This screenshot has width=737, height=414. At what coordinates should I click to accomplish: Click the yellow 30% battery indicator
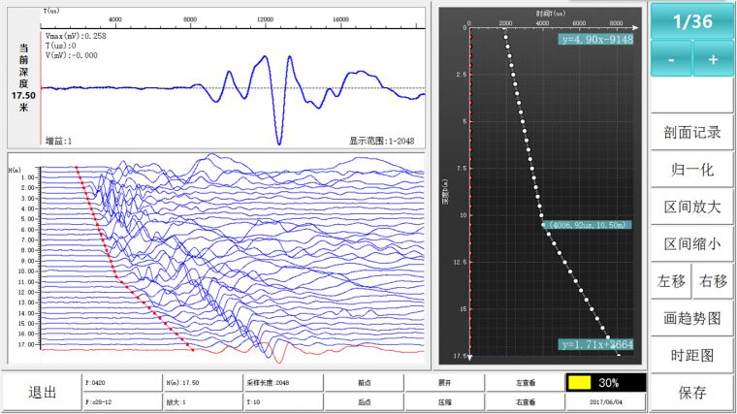[x=605, y=383]
